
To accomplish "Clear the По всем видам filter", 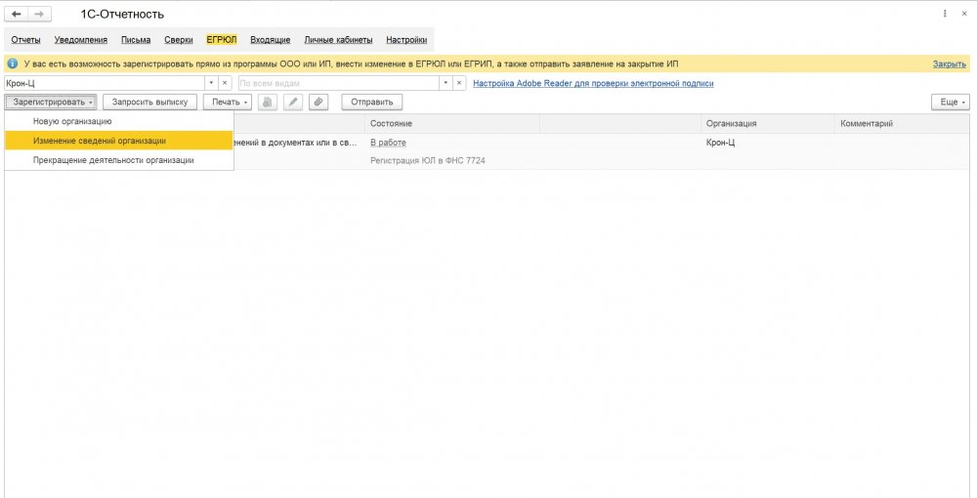I will (x=460, y=83).
